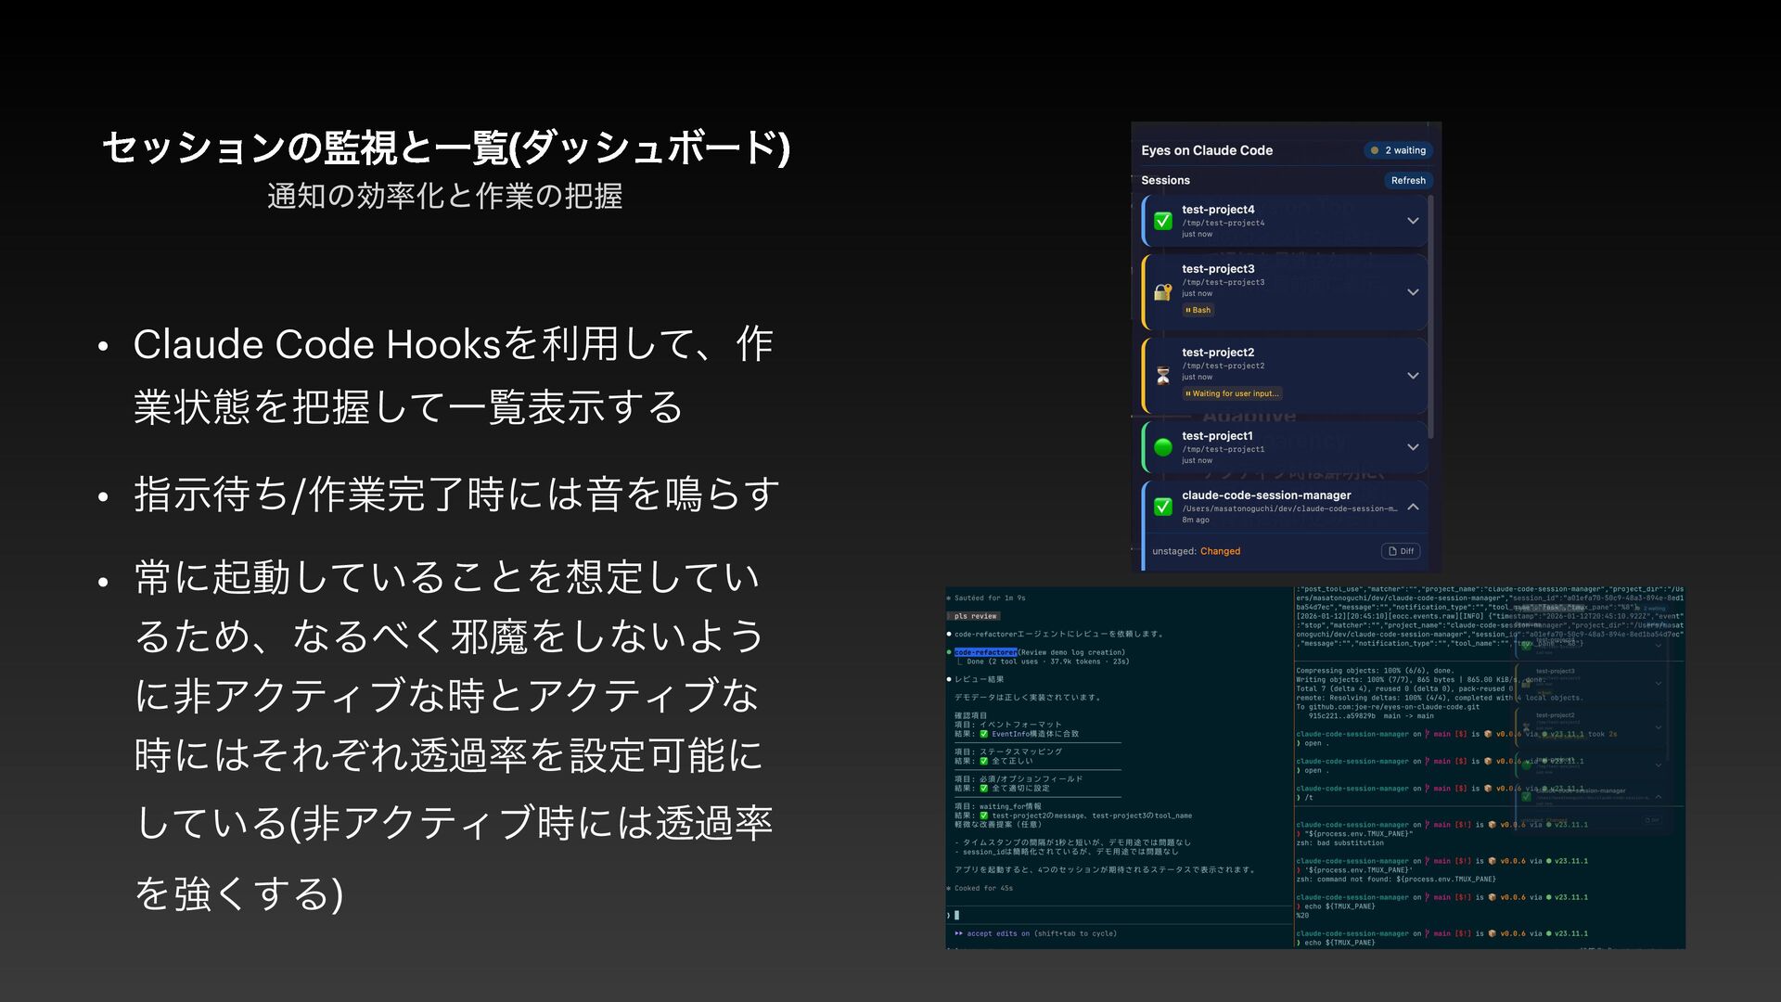Click 'accept edits on' mode indicator

(x=997, y=933)
